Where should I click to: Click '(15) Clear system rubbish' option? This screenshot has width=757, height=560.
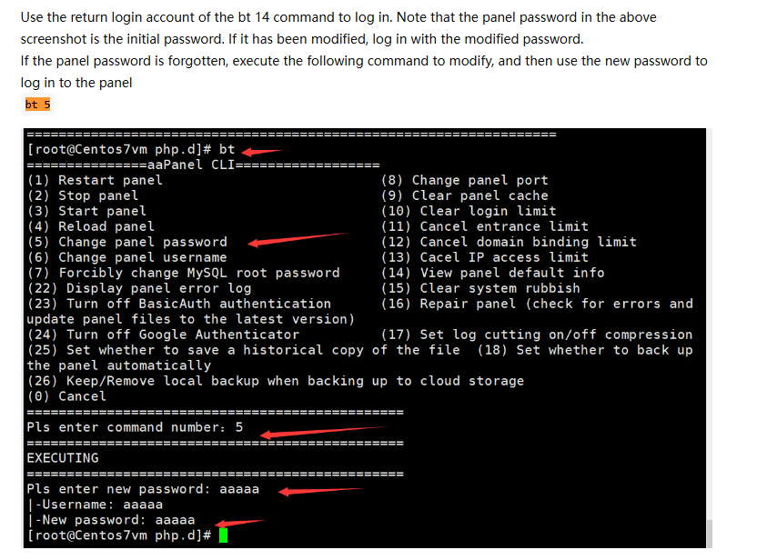point(480,288)
